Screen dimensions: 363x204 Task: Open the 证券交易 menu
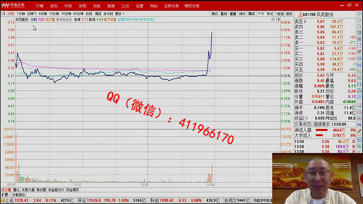[171, 6]
